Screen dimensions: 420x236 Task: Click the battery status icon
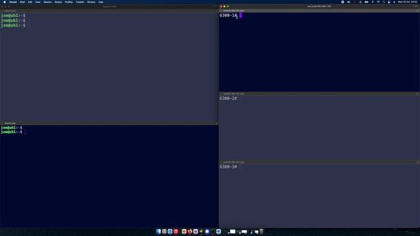tap(366, 2)
